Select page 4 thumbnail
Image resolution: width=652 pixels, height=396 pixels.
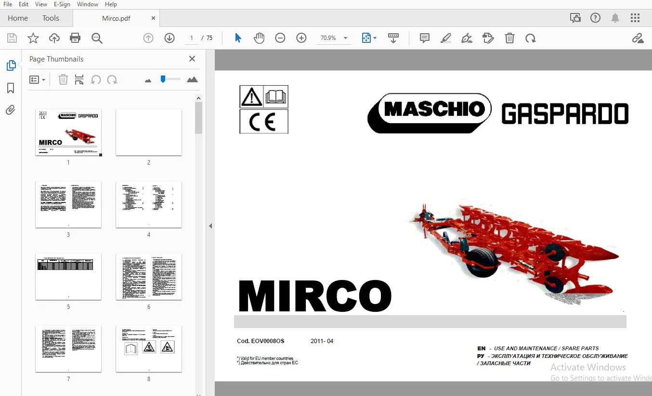coord(149,204)
